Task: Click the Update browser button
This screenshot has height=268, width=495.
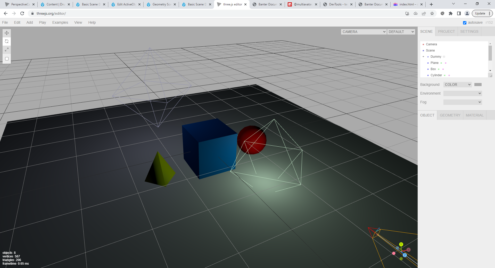Action: coord(480,13)
